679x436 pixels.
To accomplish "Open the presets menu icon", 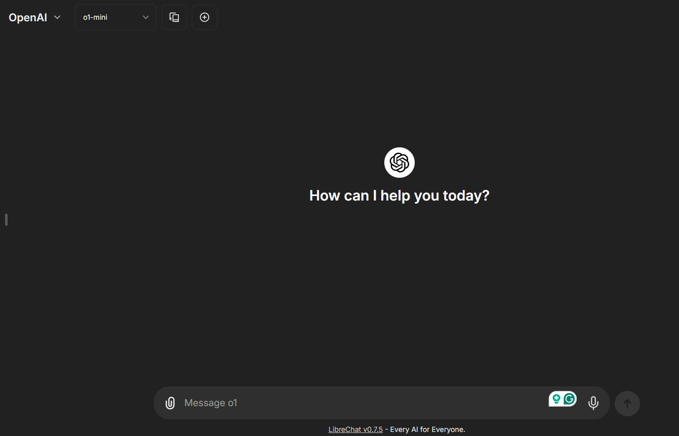I will point(174,17).
